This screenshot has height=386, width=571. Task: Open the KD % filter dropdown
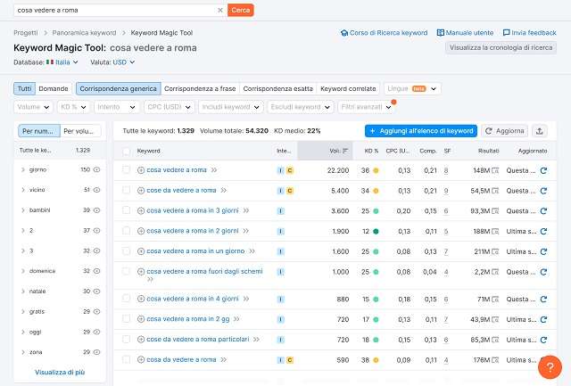[x=75, y=107]
